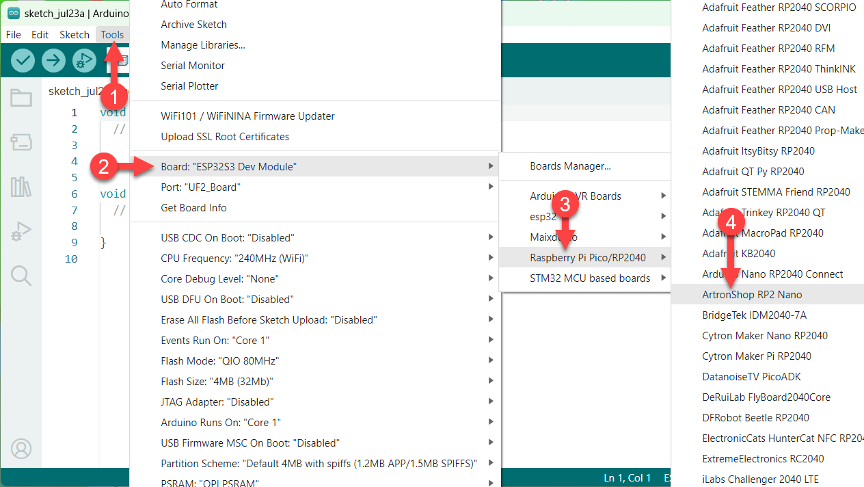Click the Arduino logo in title bar

(x=14, y=14)
